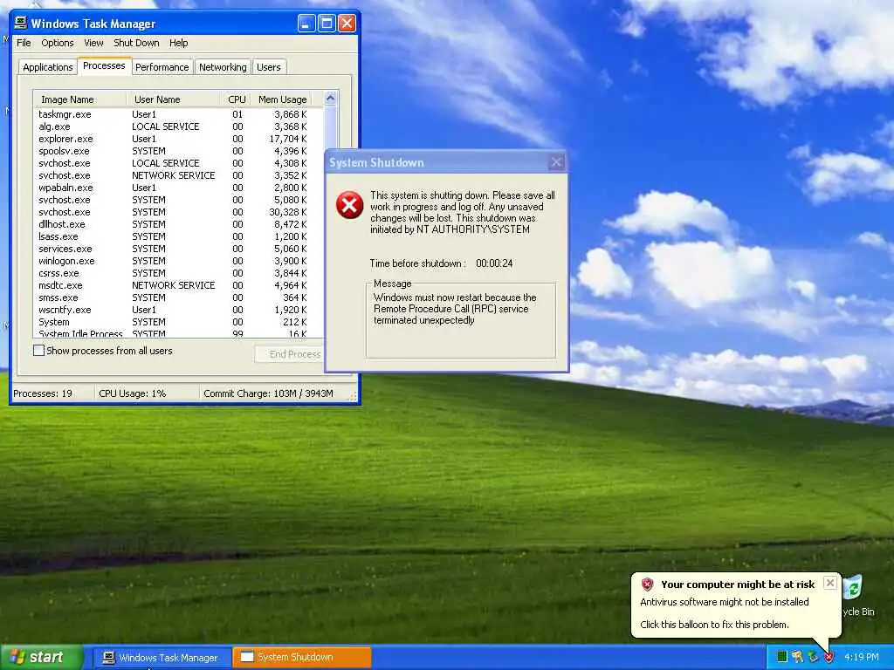
Task: Click 'Click this balloon to fix this problem'
Action: click(714, 625)
